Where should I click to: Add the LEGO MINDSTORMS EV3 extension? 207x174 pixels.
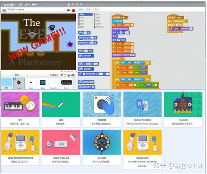pos(20,147)
